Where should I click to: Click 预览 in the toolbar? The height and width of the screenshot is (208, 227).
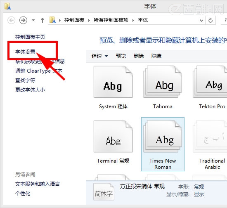121,56
